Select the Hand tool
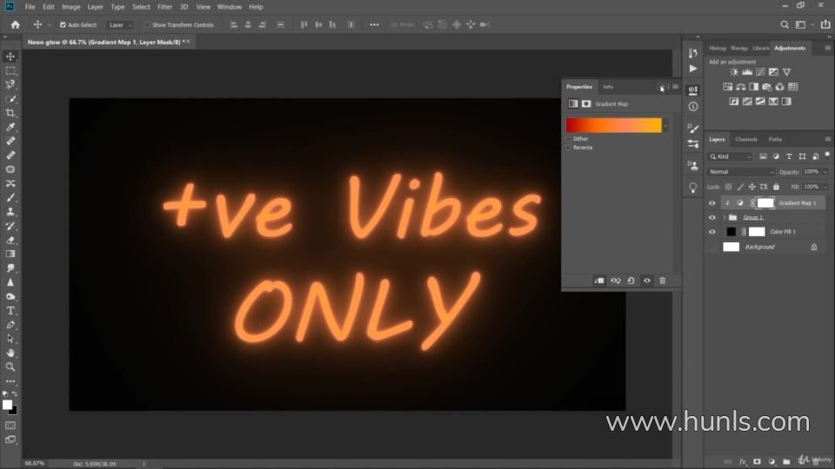 (10, 353)
